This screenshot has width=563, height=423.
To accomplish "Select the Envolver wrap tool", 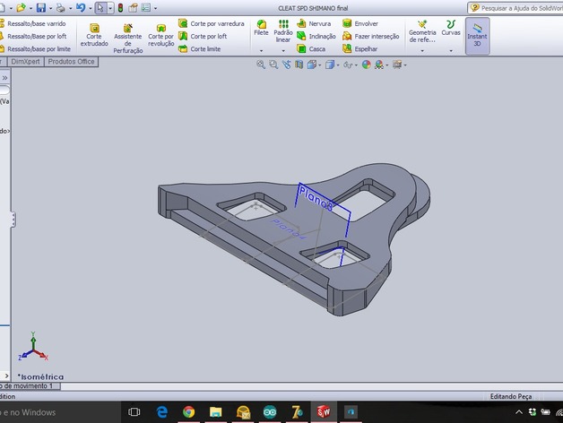I will pyautogui.click(x=360, y=23).
